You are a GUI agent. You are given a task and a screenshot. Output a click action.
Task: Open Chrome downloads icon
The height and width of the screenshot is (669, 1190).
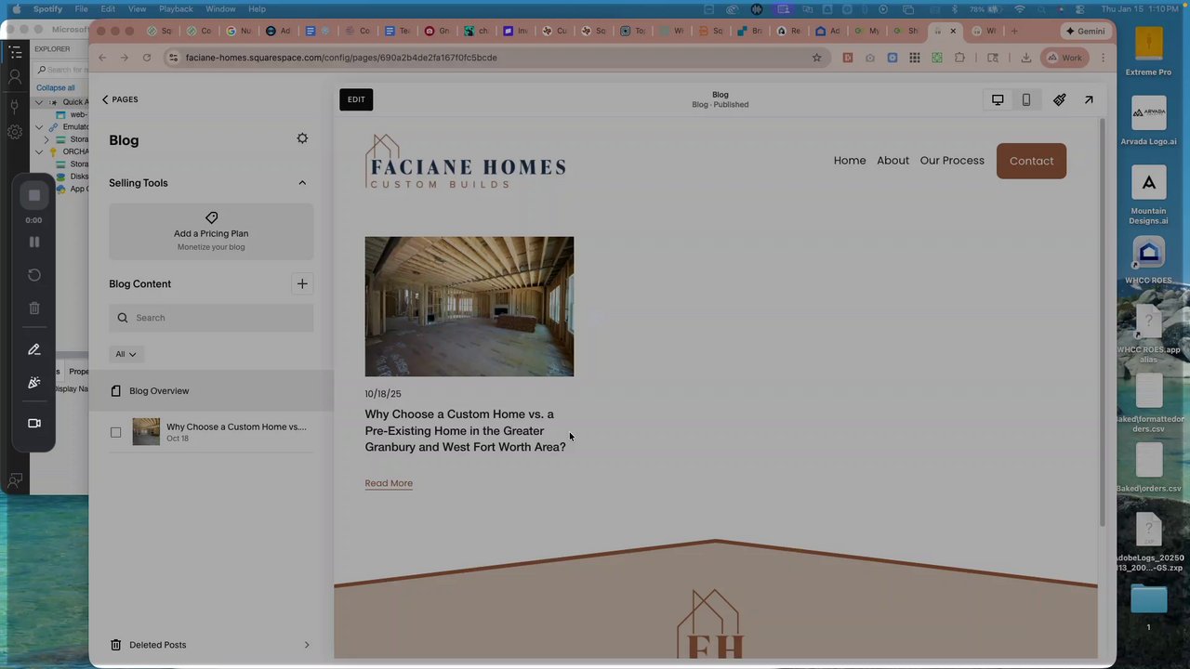1025,58
